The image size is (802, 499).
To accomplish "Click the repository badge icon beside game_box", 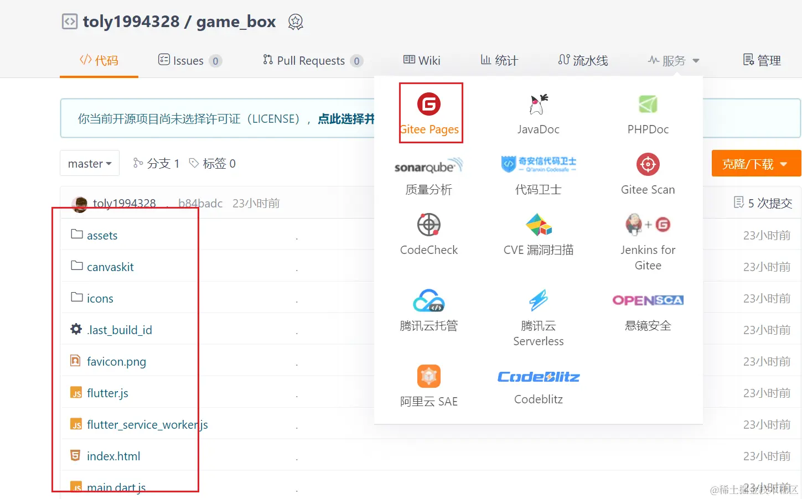I will point(296,22).
